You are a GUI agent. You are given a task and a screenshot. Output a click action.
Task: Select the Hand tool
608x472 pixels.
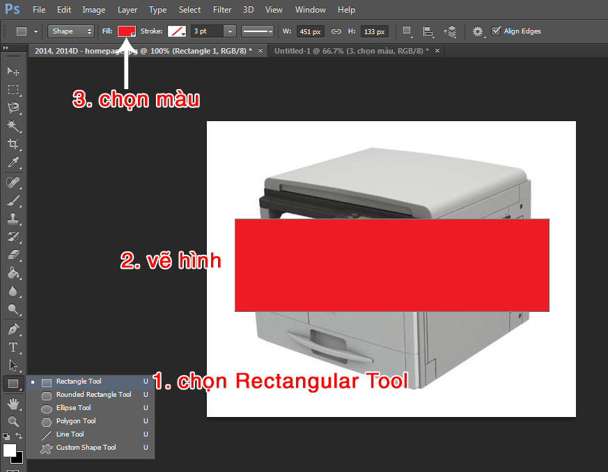pos(13,403)
